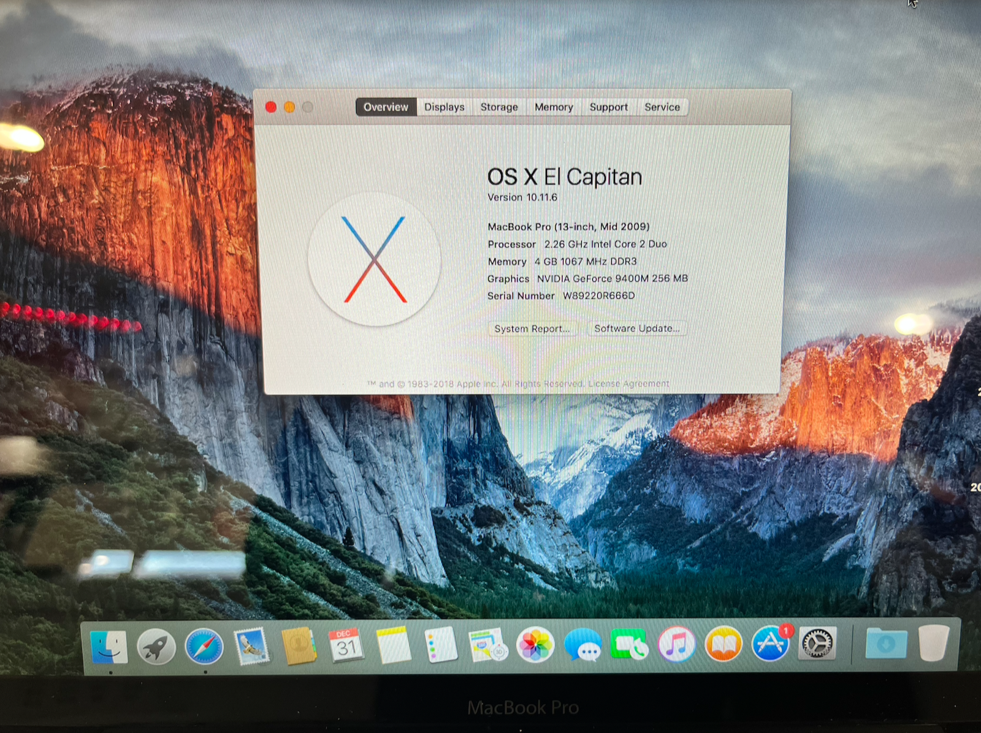
Task: Click the OS X El Capitan logo
Action: pos(374,259)
